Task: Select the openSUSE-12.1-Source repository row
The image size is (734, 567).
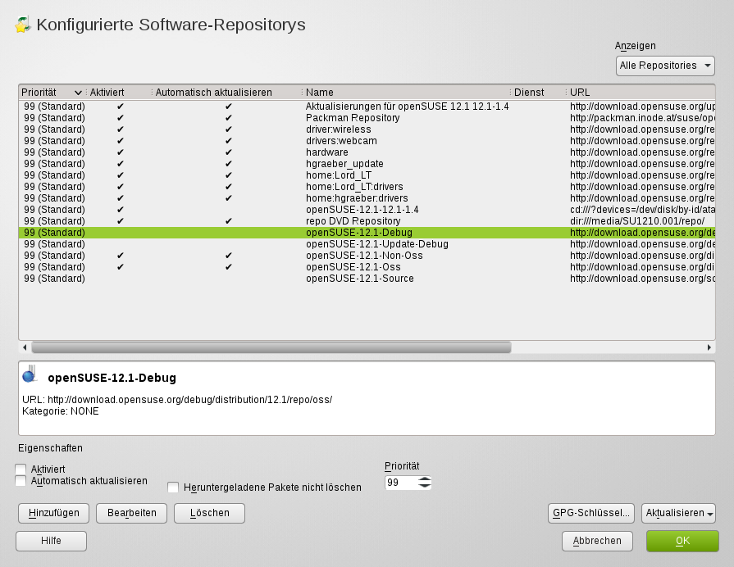Action: pos(367,279)
